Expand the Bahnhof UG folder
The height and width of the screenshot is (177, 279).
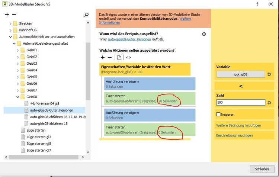tap(10, 30)
